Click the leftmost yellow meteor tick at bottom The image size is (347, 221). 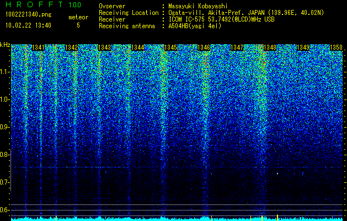point(56,218)
